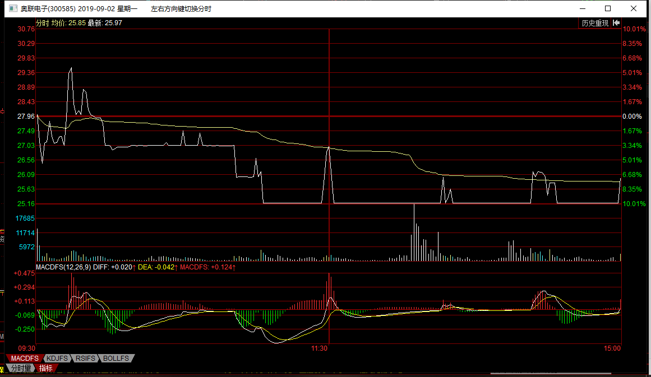Maximize the chart window
Image resolution: width=651 pixels, height=377 pixels.
[x=608, y=9]
